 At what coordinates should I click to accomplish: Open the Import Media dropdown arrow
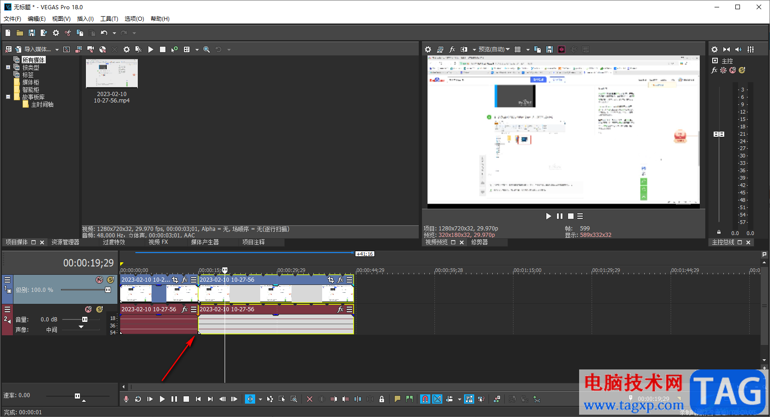57,50
